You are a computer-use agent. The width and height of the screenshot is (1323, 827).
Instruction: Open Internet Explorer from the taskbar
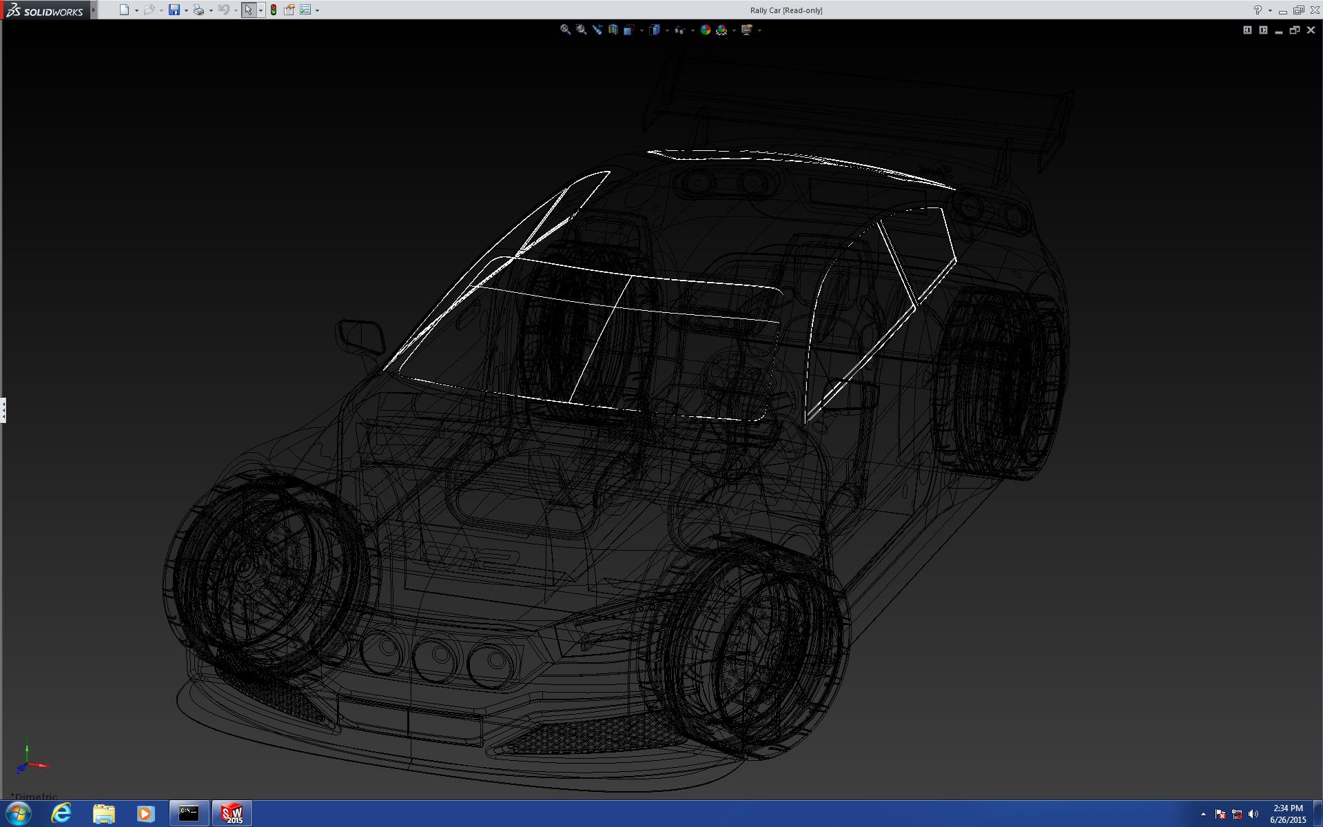61,813
